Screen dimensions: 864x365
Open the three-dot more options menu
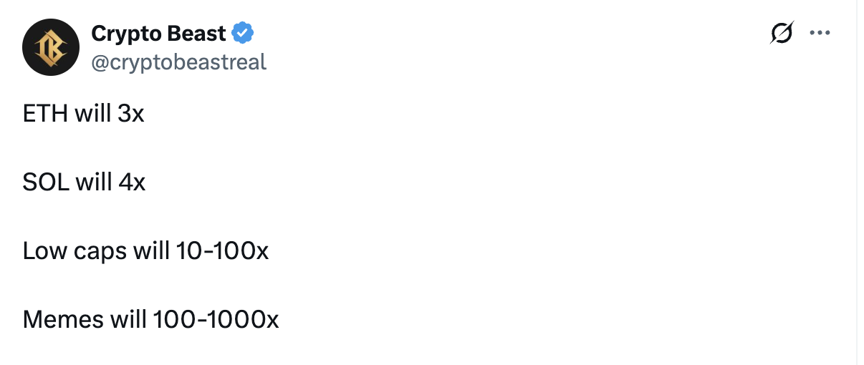coord(819,33)
